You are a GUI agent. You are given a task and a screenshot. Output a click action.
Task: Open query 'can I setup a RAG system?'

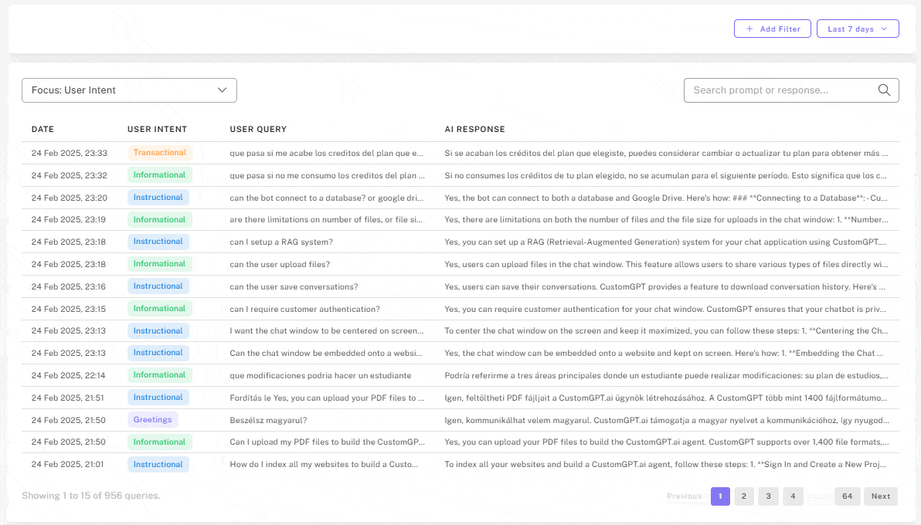[x=281, y=242]
